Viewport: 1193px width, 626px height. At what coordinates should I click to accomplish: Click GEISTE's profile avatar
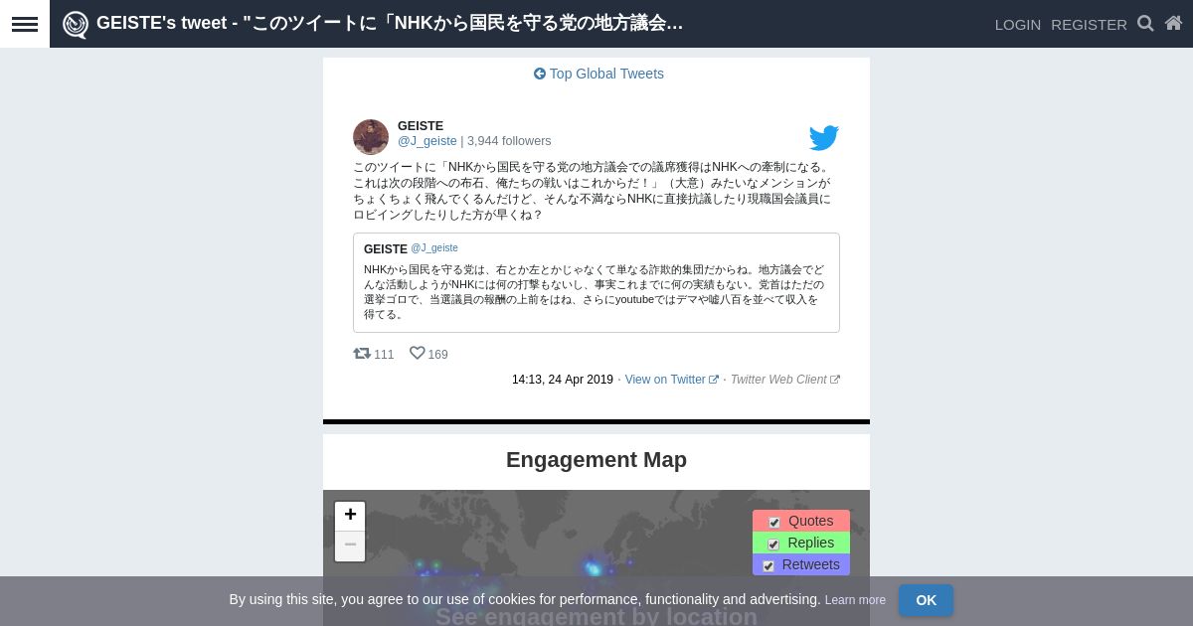point(371,137)
